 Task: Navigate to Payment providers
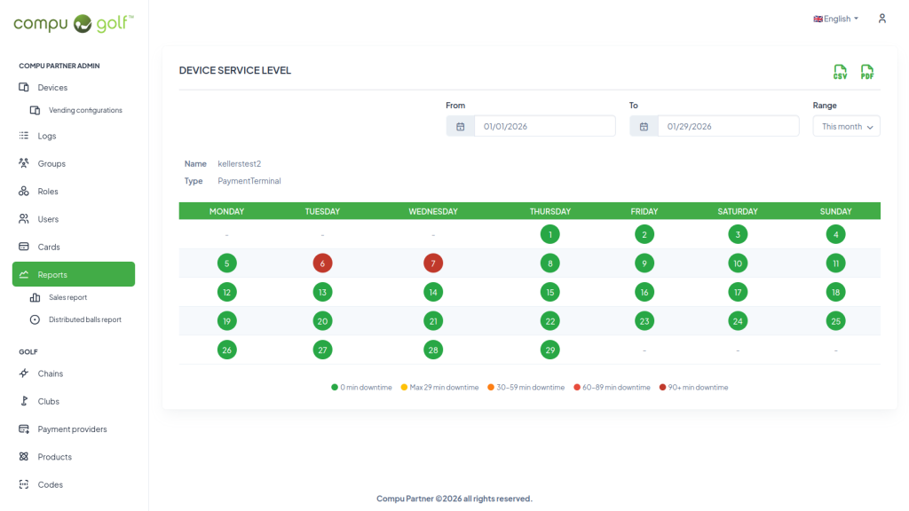(72, 429)
